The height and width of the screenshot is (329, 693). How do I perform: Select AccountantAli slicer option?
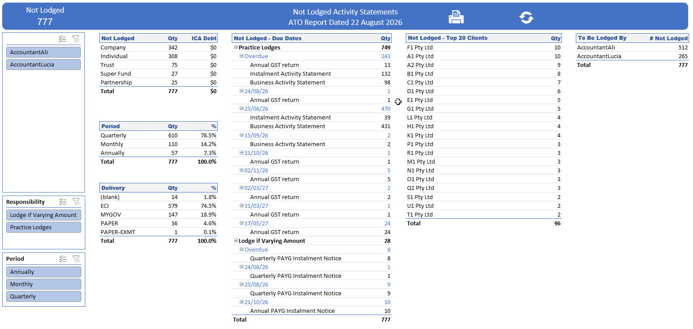[43, 52]
